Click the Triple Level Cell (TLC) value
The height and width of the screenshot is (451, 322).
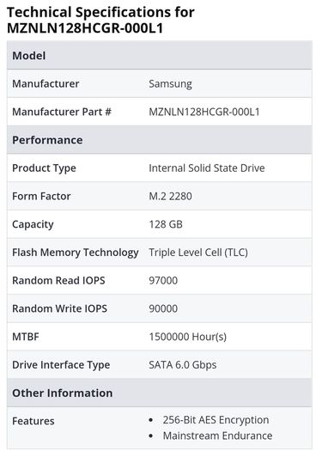pyautogui.click(x=198, y=253)
